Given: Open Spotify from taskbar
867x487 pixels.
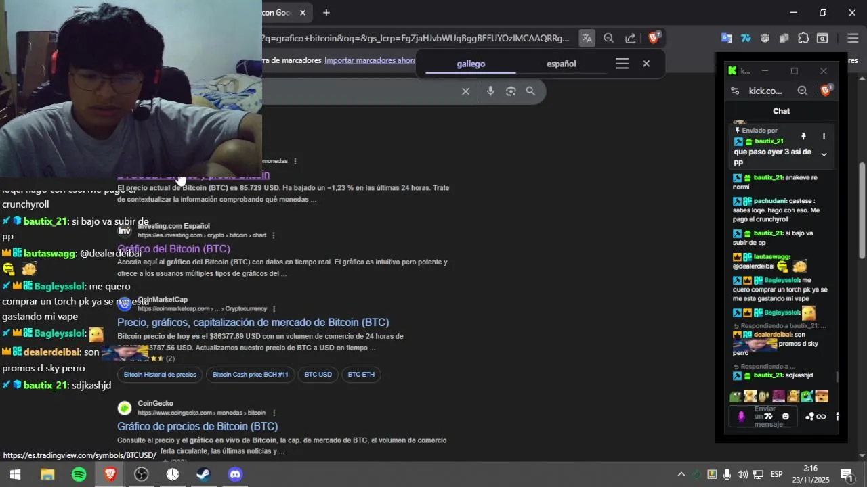Looking at the screenshot, I should (x=79, y=474).
